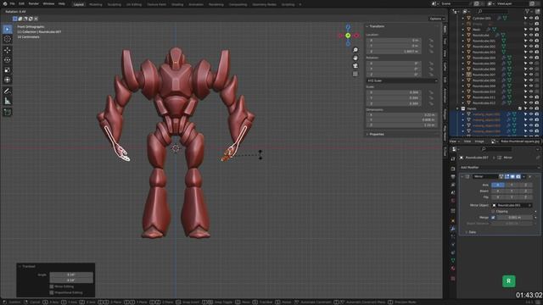
Task: Open the XYZ Euler rotation mode dropdown
Action: [x=402, y=81]
